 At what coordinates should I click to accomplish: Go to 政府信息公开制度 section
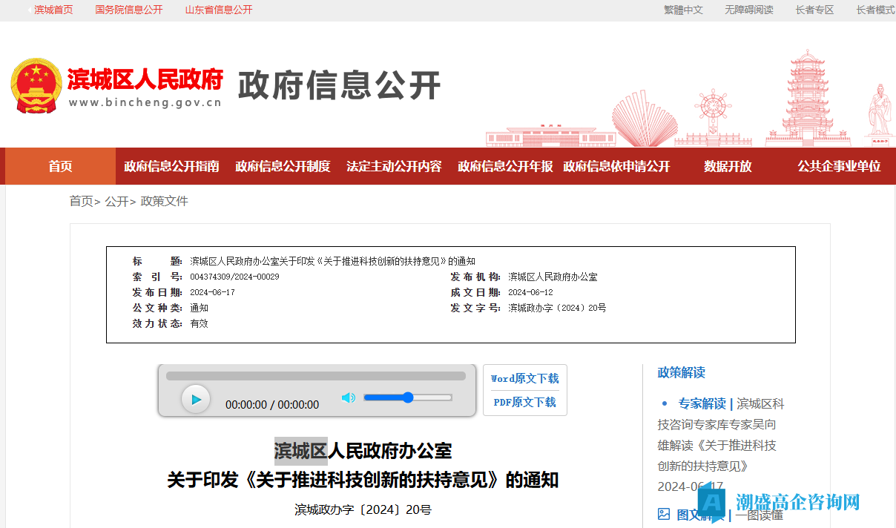point(283,166)
